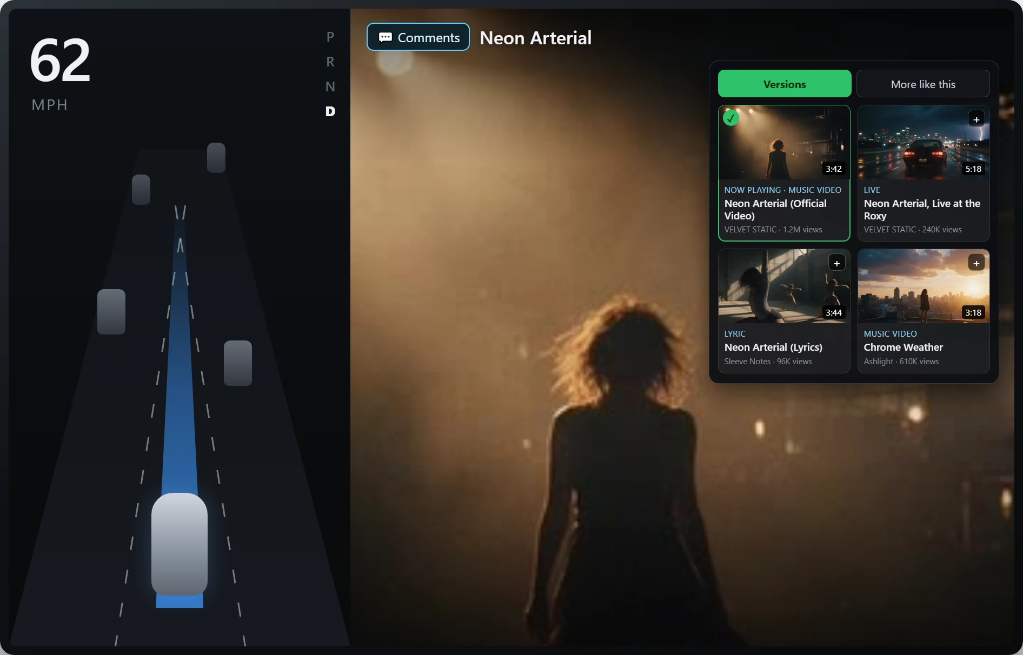
Task: Click the 'NOW PLAYING · MUSIC VIDEO' label
Action: 782,190
